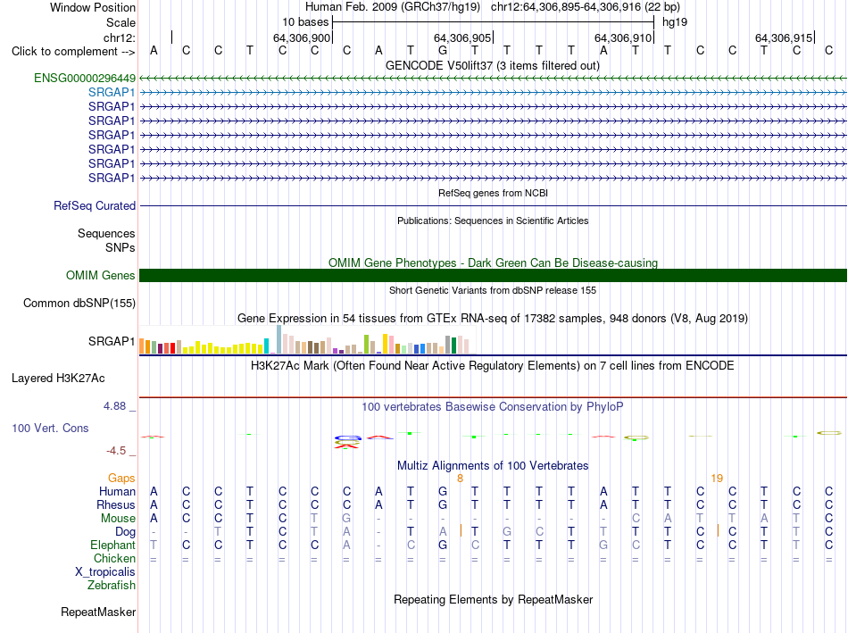
Task: Click the 'RefSeq genes from NCBI' track title
Action: (493, 193)
